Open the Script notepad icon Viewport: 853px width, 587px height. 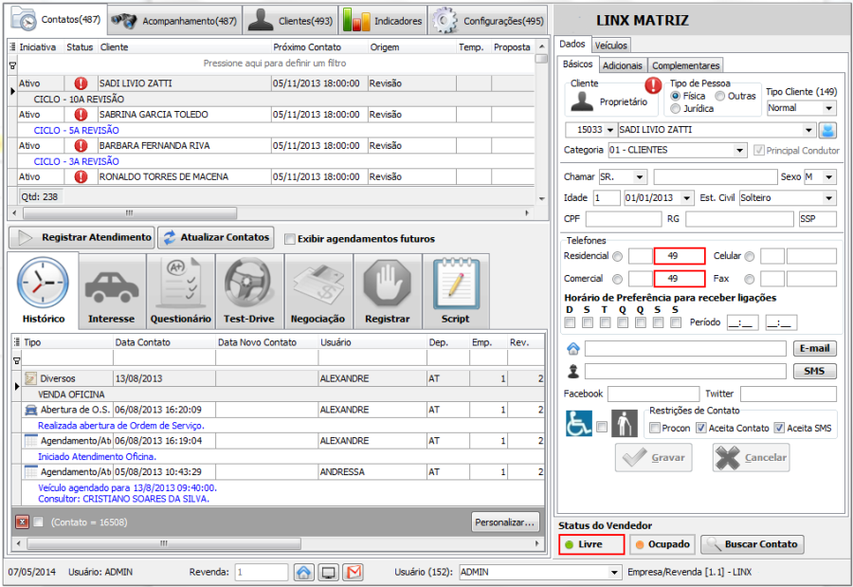point(455,284)
